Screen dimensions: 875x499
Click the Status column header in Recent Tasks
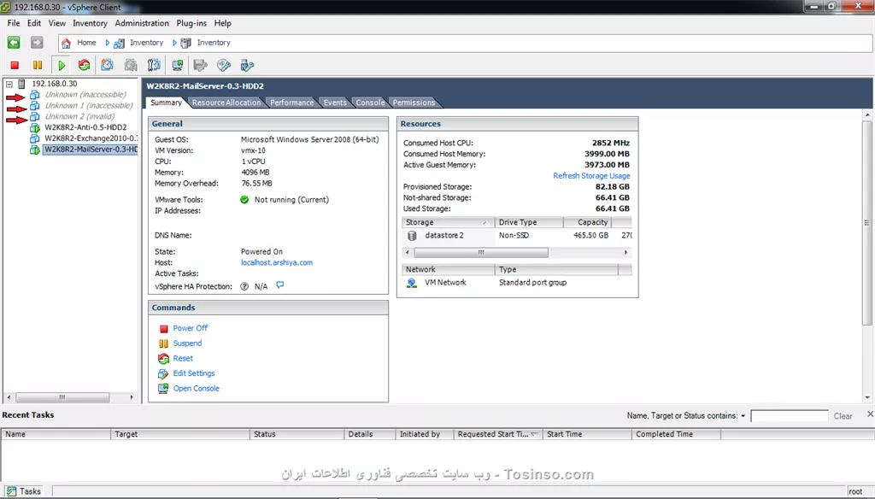297,434
